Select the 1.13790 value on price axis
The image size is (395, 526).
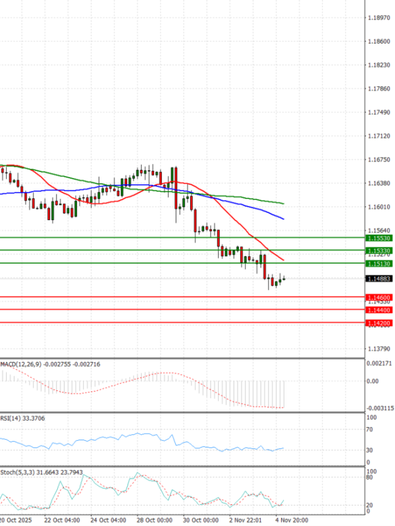pyautogui.click(x=380, y=349)
